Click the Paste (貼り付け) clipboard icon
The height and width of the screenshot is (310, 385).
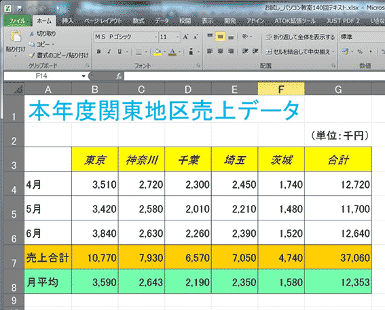16,37
